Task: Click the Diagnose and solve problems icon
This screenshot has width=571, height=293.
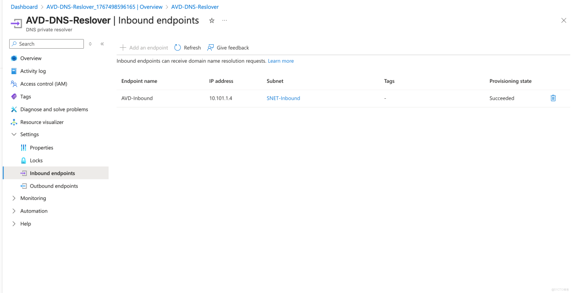Action: click(x=14, y=109)
